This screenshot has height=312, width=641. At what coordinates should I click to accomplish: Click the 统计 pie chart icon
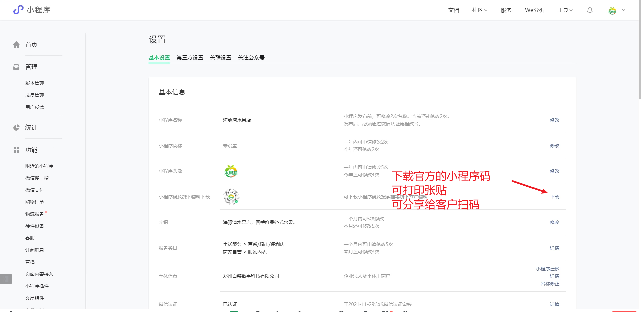click(16, 128)
